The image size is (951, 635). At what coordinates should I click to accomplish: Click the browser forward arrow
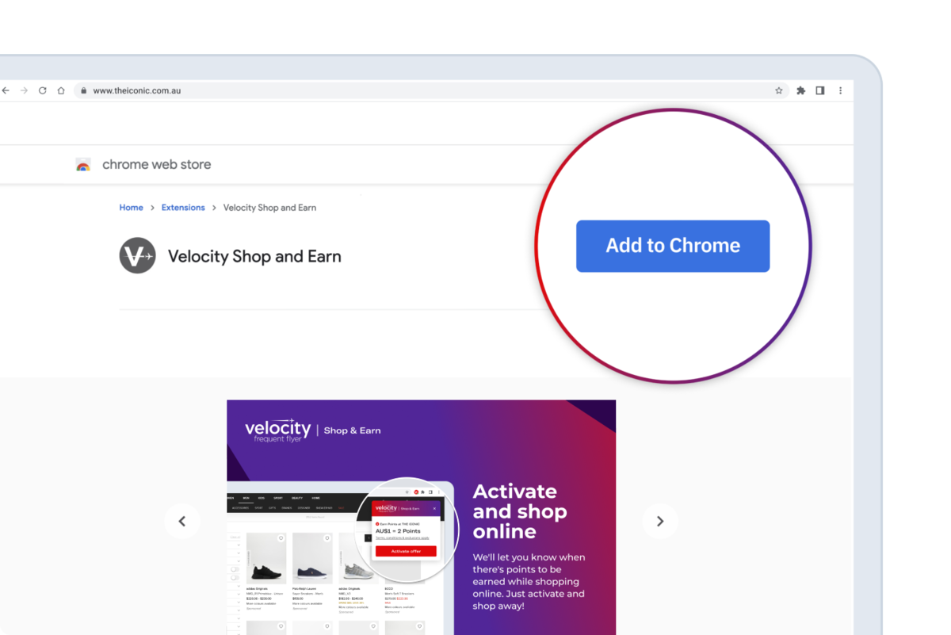(24, 90)
